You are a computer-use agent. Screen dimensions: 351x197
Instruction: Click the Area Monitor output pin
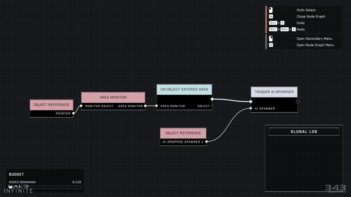[145, 106]
